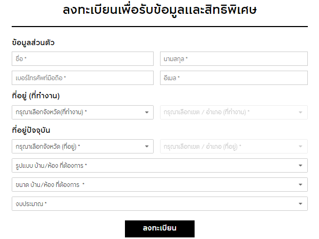This screenshot has width=319, height=239.
Task: Select the อีเมล (email) input field
Action: click(234, 78)
